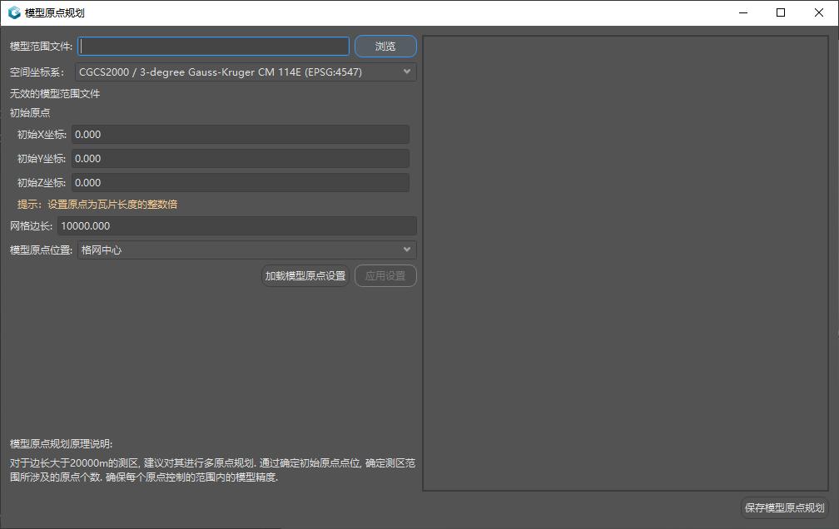Click the explanation paragraph about 20000m测区
The image size is (839, 529).
212,470
